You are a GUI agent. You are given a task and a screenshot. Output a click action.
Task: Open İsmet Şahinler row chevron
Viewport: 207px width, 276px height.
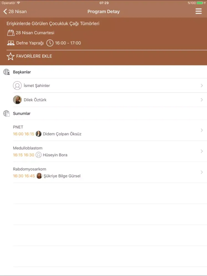(x=202, y=86)
